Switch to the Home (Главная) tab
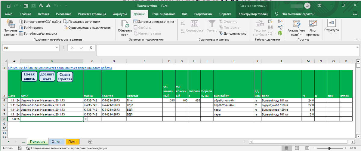This screenshot has height=151, width=361. tap(26, 14)
